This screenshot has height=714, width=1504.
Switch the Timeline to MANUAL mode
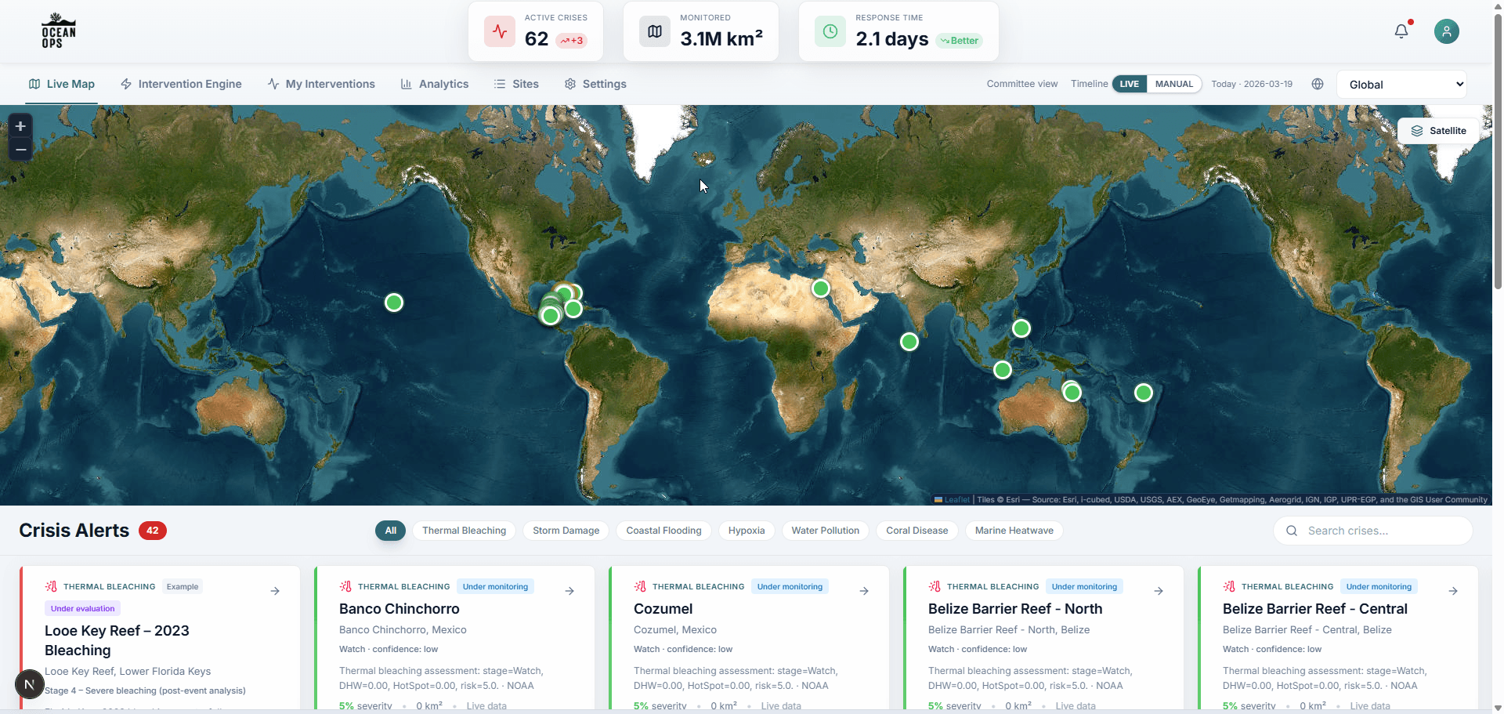pos(1173,84)
